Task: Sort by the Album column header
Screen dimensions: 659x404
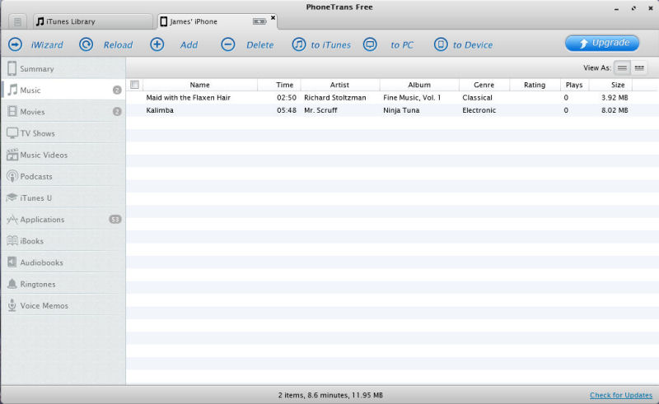Action: tap(419, 85)
